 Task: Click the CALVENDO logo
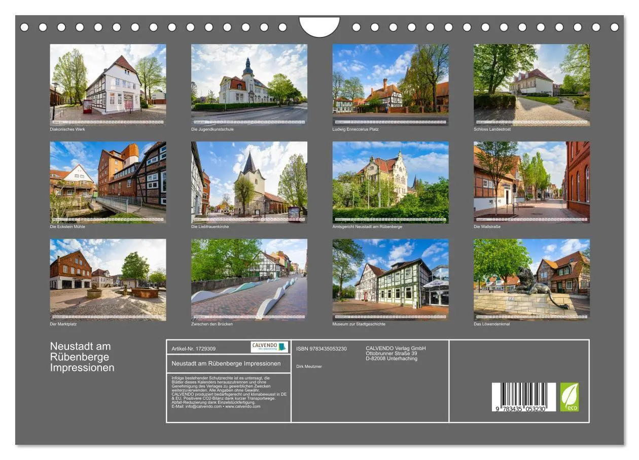[x=269, y=347]
